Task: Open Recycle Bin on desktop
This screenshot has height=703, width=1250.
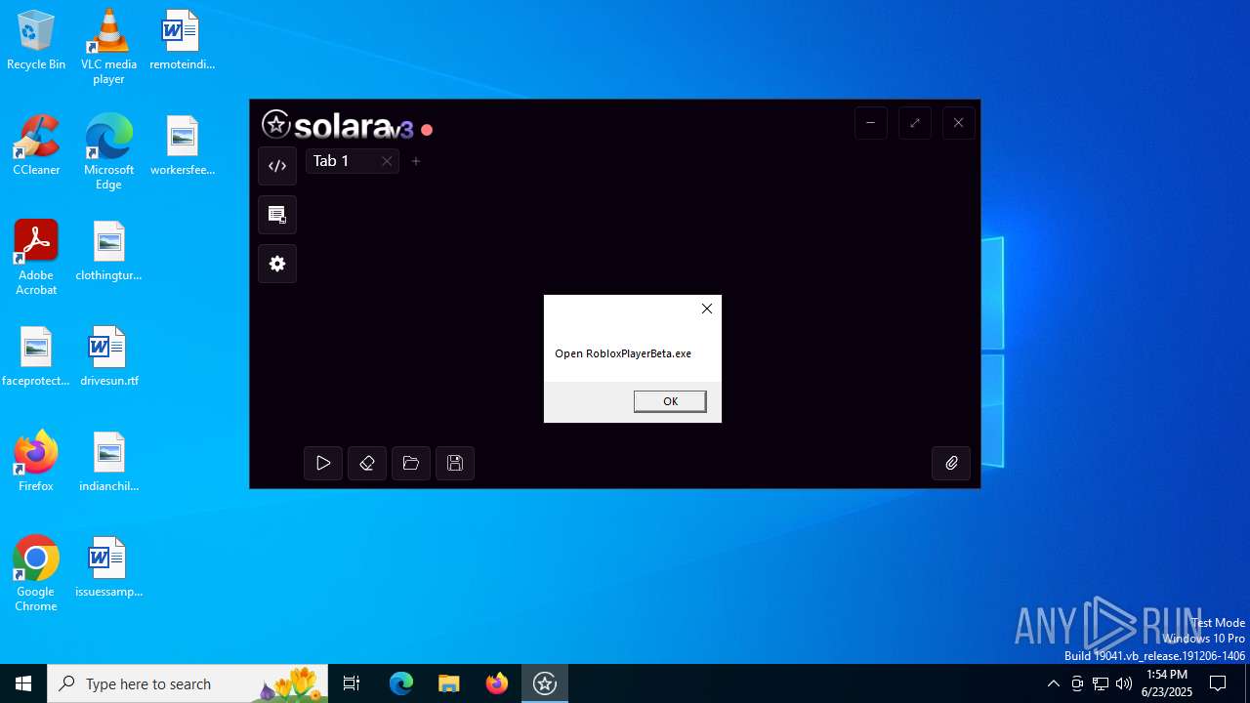Action: click(36, 41)
